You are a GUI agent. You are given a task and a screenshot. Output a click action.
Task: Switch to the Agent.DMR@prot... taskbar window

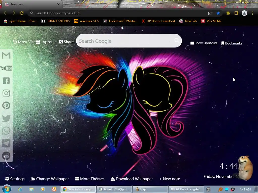tap(114, 189)
